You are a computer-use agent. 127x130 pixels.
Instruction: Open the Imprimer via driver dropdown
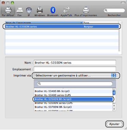point(75,75)
